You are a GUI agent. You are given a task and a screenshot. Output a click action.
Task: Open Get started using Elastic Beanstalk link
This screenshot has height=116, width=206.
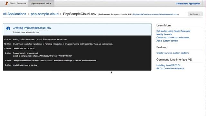[x=173, y=31]
